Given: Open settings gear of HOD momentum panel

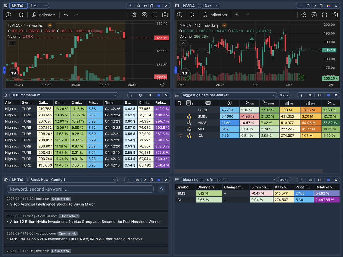Looking at the screenshot, I should 140,95.
